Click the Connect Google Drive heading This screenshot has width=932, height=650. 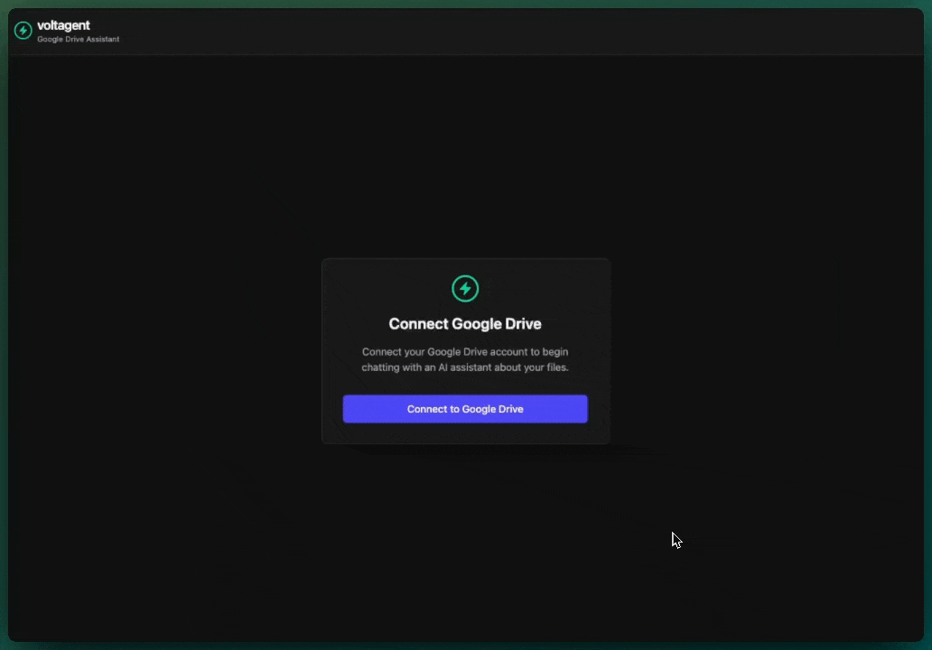click(x=465, y=324)
